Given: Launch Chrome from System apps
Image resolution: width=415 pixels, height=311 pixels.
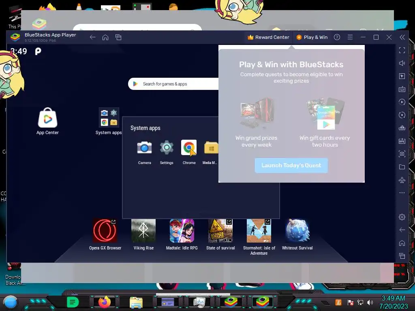Looking at the screenshot, I should (189, 147).
